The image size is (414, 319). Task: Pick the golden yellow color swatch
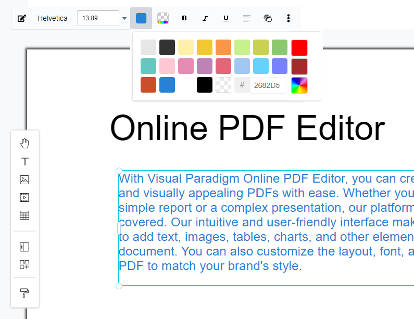[x=205, y=47]
